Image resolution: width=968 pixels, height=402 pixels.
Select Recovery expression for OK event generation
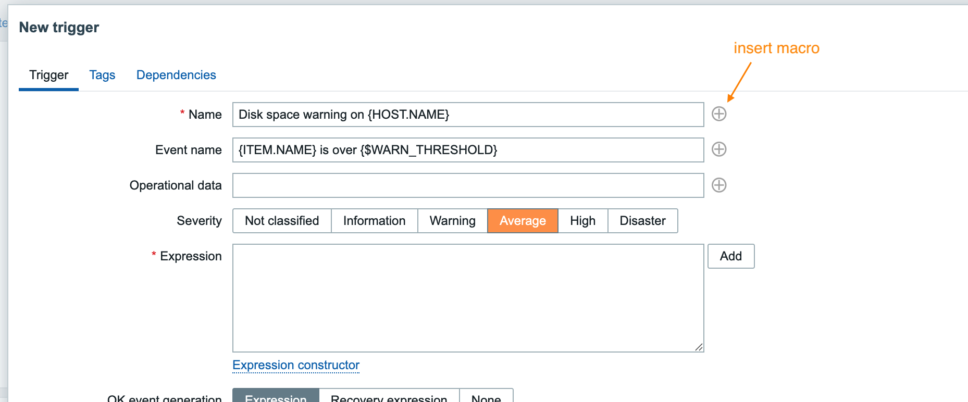(x=389, y=397)
